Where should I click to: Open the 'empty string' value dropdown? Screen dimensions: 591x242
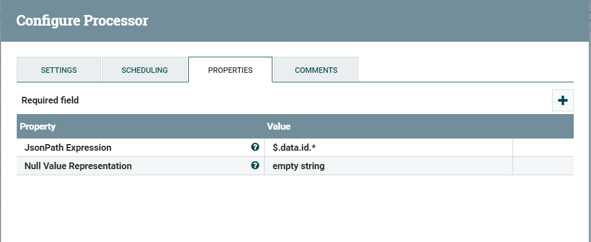tap(388, 166)
